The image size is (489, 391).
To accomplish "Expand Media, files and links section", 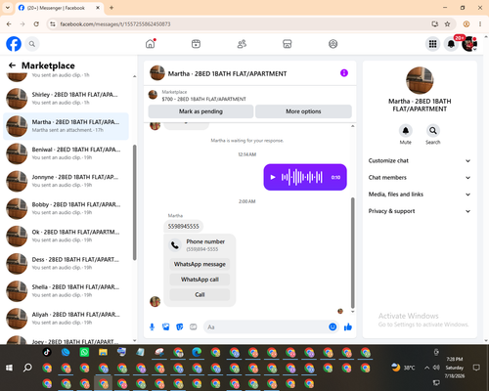I will click(420, 195).
